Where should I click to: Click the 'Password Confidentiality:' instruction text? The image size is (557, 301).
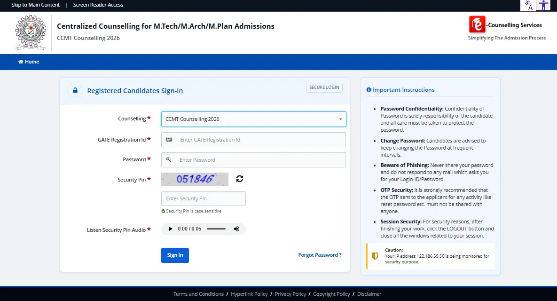412,109
